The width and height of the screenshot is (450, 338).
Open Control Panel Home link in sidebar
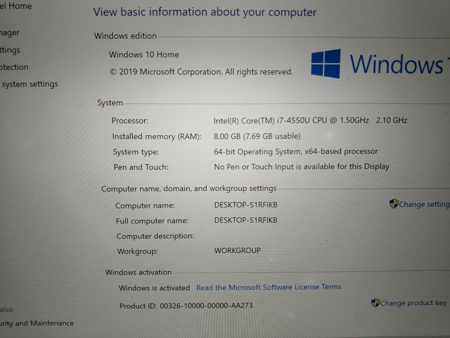tap(16, 6)
